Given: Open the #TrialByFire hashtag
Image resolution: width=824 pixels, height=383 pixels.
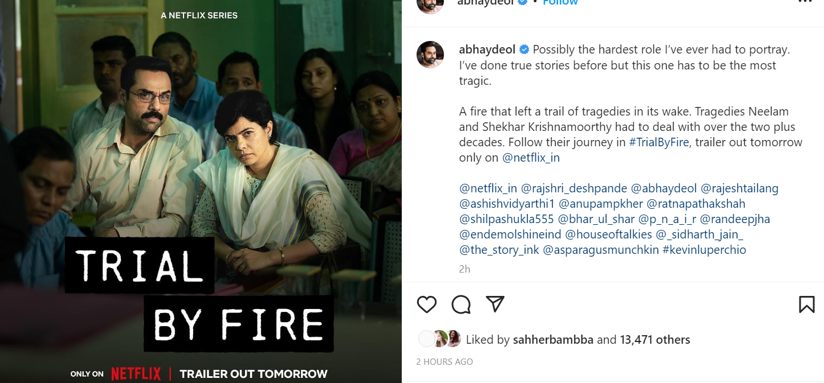Looking at the screenshot, I should tap(659, 142).
